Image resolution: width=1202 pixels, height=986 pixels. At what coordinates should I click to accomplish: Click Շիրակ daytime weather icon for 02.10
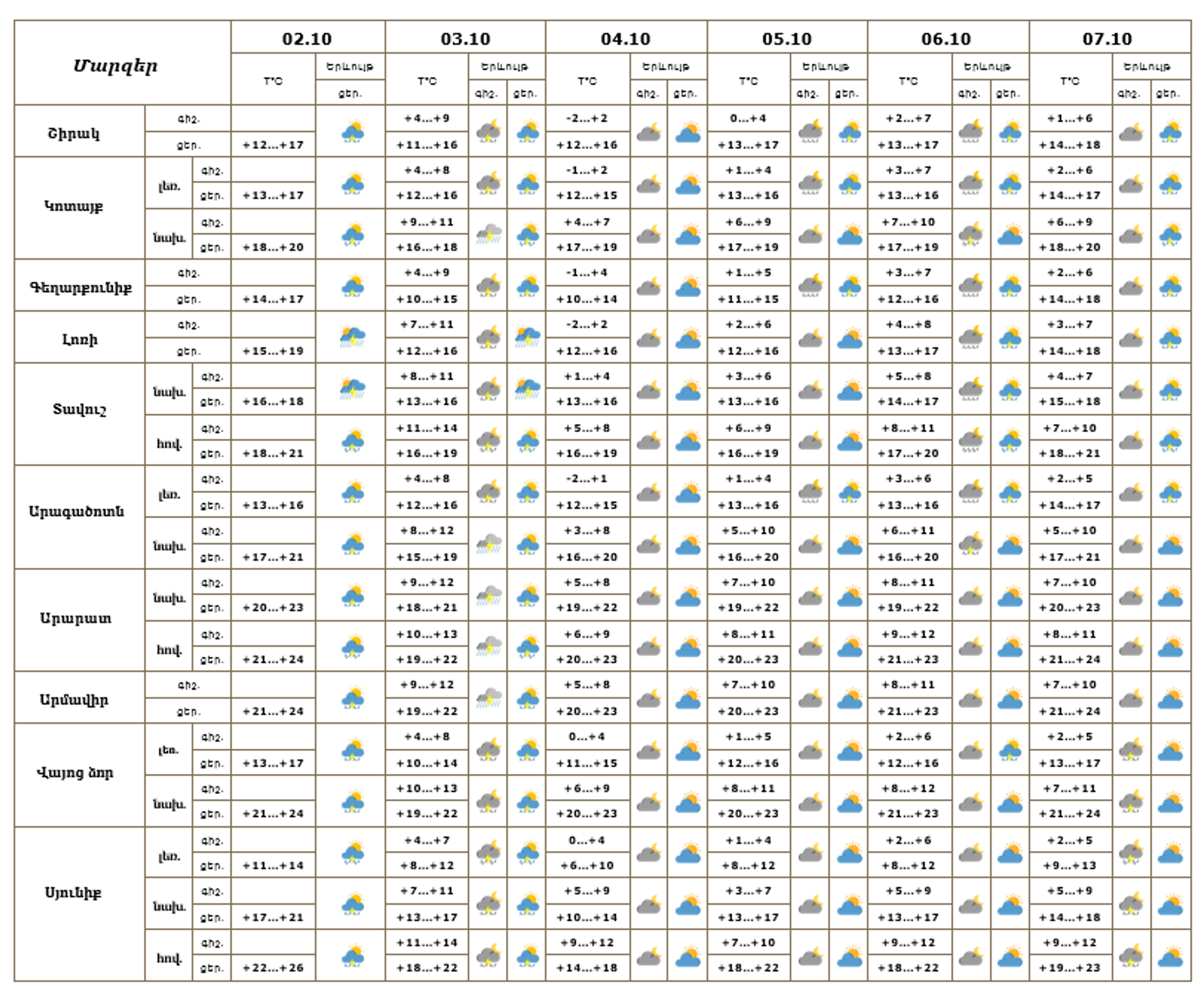tap(353, 132)
